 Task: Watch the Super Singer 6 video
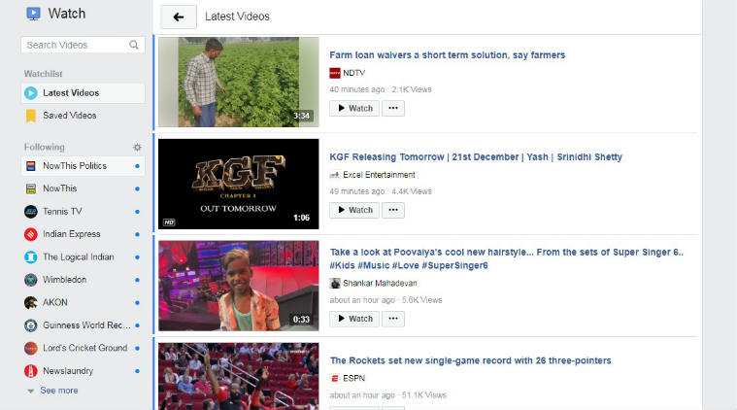[x=354, y=319]
